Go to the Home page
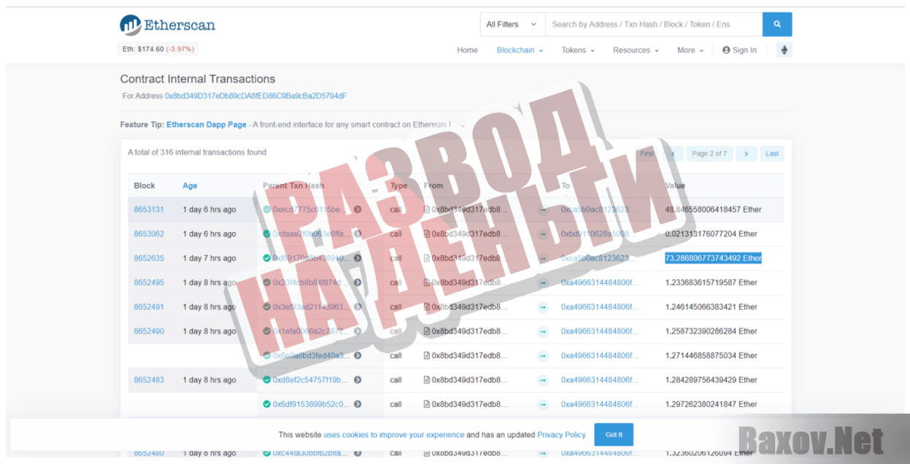The image size is (910, 464). tap(467, 50)
